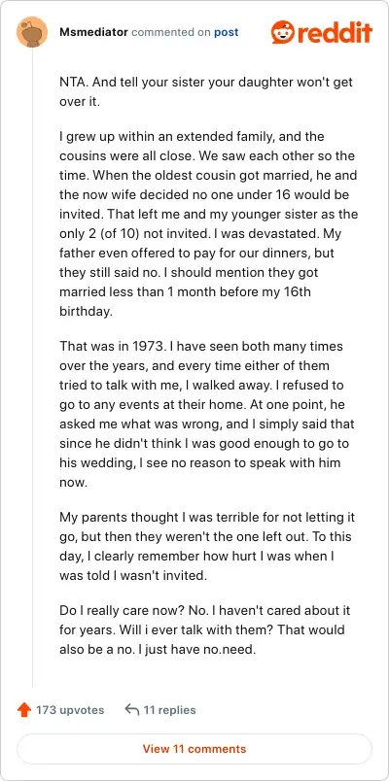
Task: Click the orange Reddit Snoo logo icon
Action: coord(283,32)
